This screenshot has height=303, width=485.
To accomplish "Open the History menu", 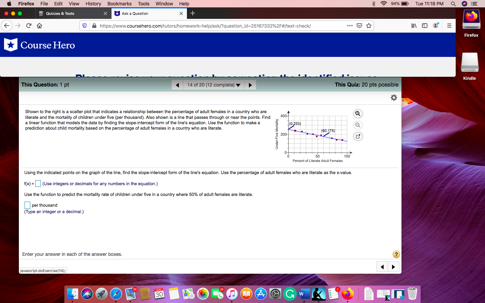I will pyautogui.click(x=93, y=4).
